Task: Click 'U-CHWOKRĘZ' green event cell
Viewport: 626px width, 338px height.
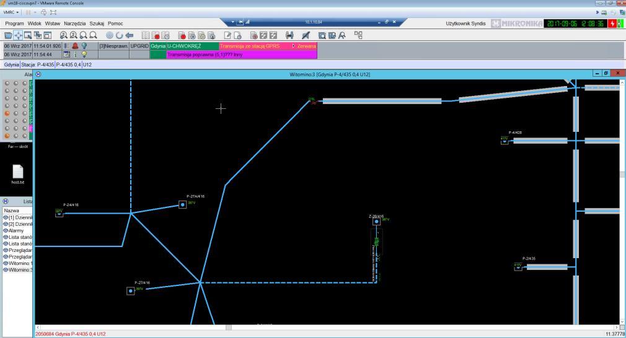Action: coord(192,46)
